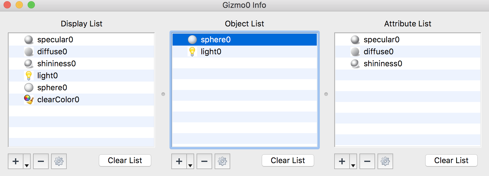Select diffuse0 in the Attribute List
The width and height of the screenshot is (489, 176).
[378, 52]
